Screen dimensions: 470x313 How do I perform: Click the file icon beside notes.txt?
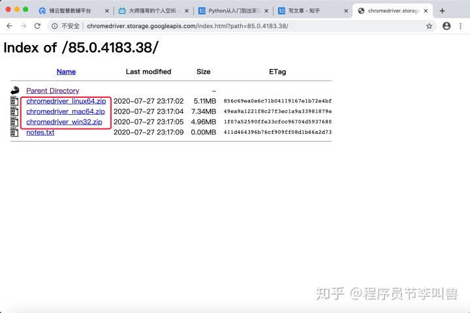[x=14, y=132]
